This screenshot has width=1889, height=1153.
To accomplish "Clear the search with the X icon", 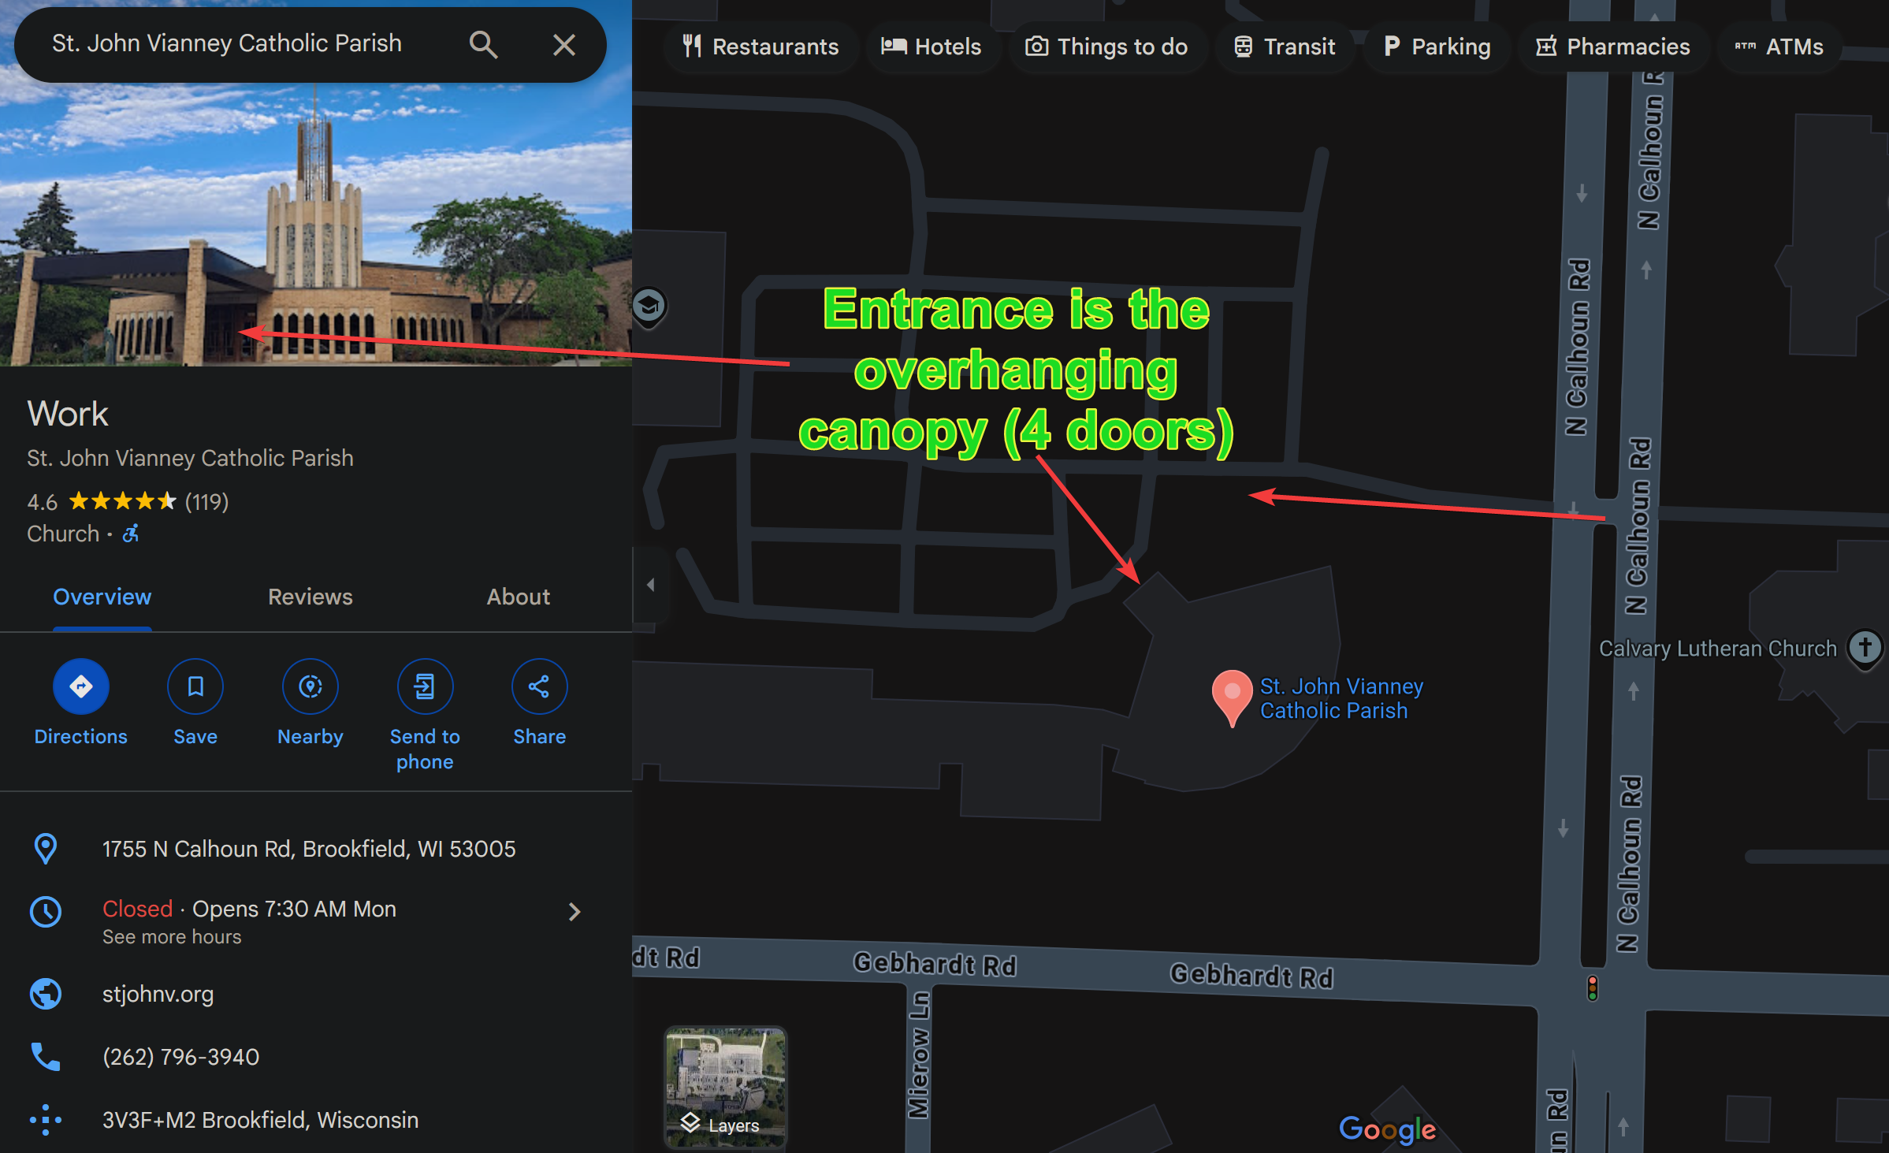I will tap(563, 45).
